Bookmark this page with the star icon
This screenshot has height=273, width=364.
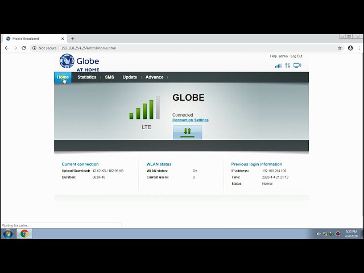tap(340, 48)
